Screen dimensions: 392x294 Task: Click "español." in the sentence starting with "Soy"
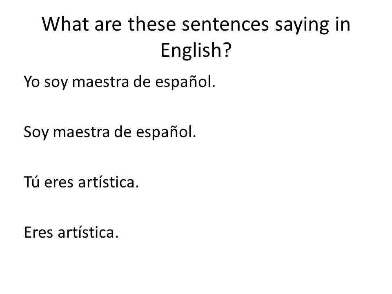166,133
